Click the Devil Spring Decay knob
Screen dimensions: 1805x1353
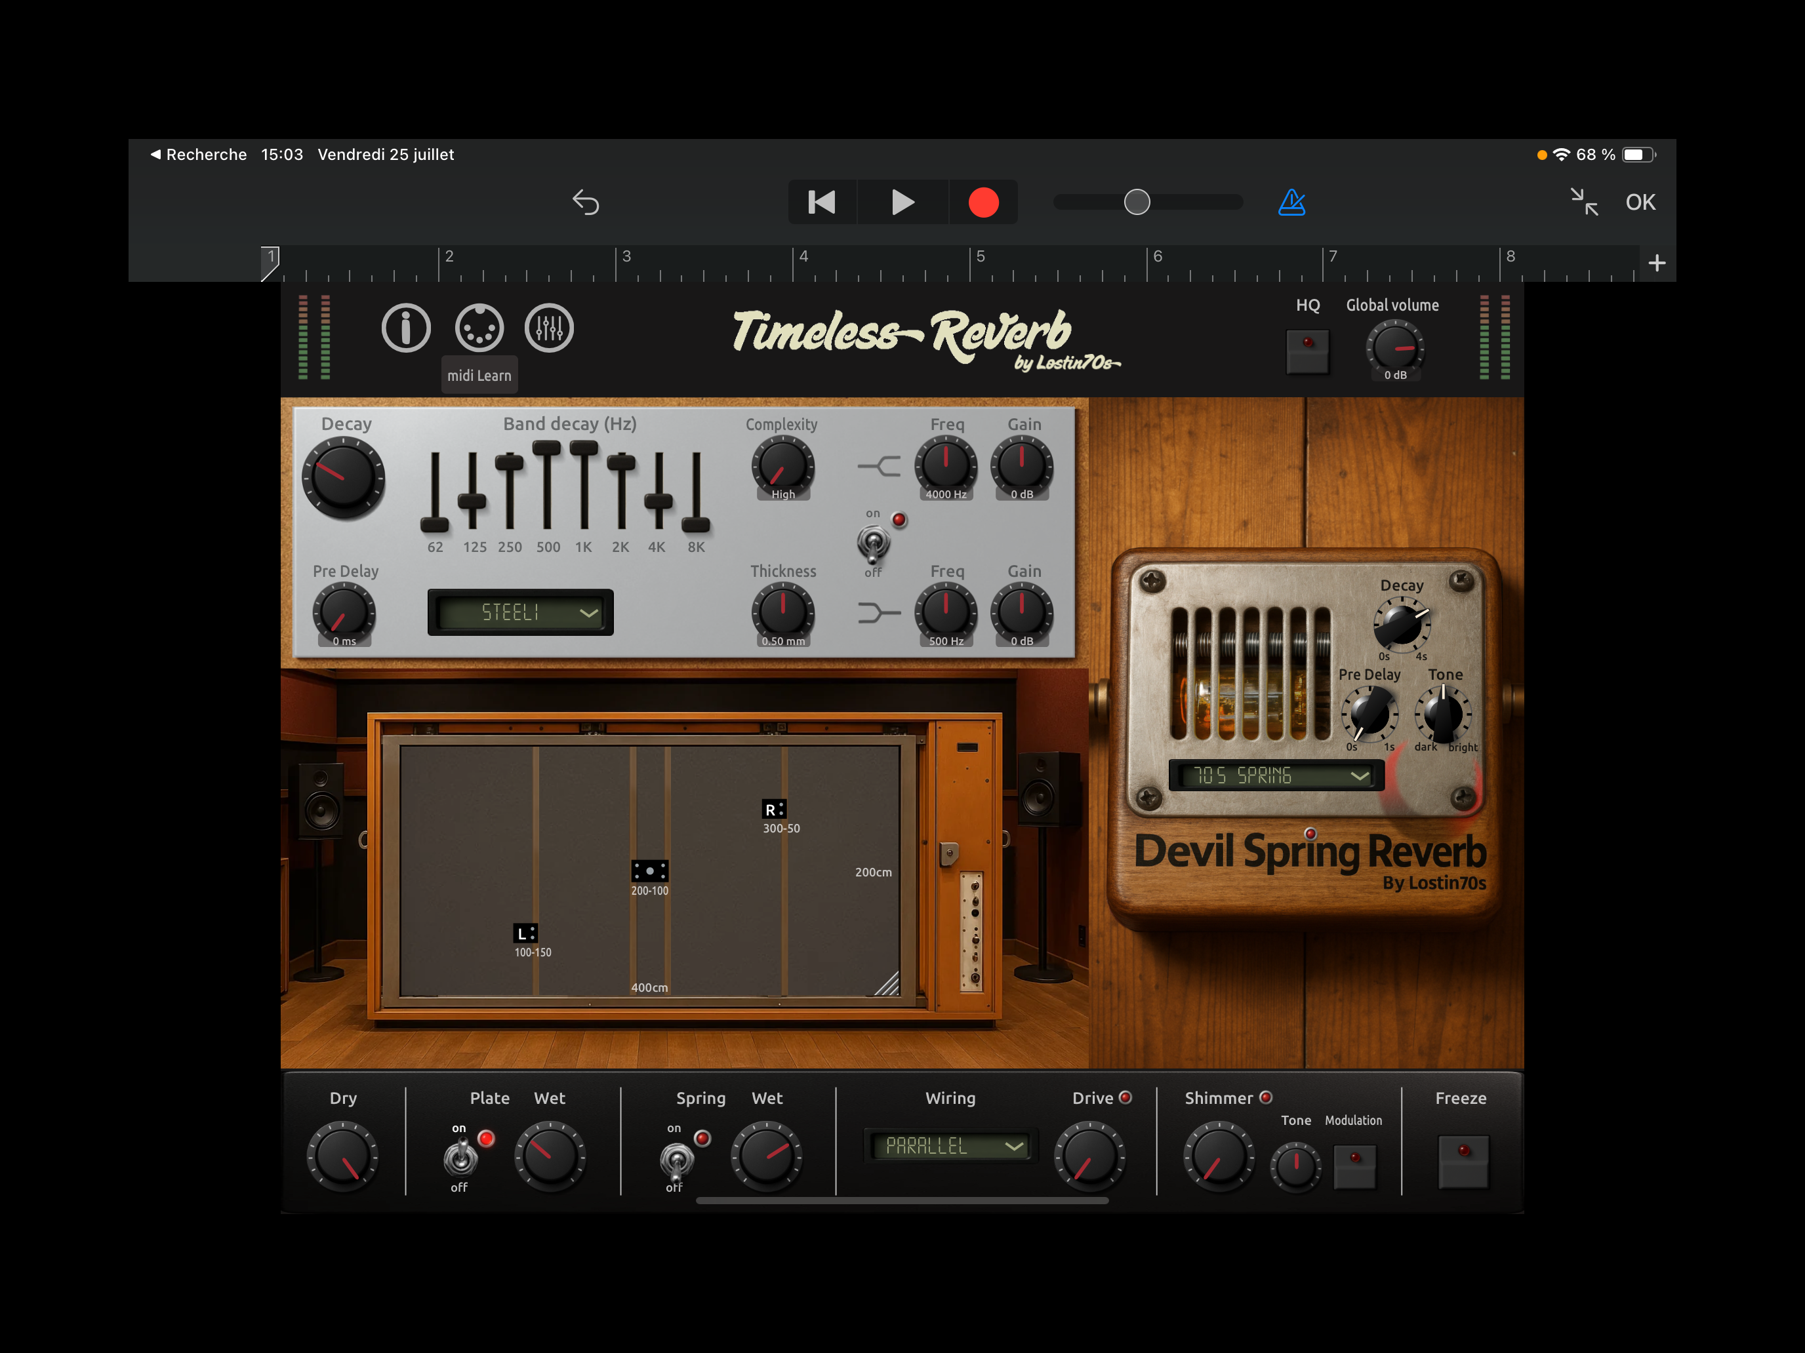pos(1401,625)
